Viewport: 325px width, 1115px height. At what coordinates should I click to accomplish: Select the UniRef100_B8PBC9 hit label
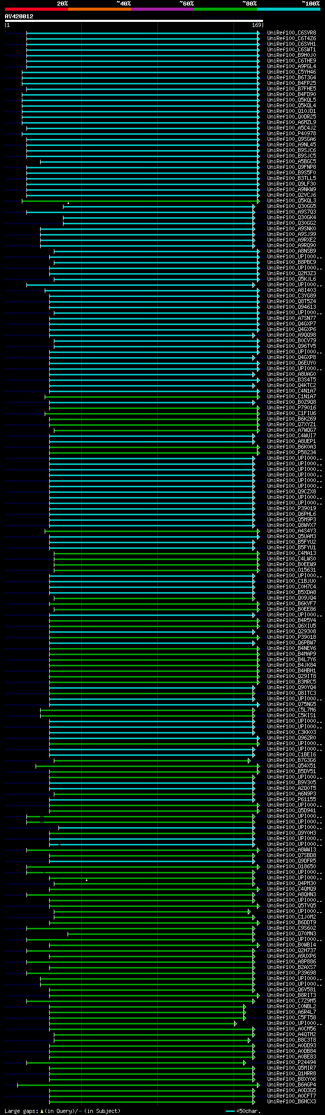tap(291, 262)
